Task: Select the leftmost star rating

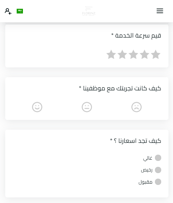Action: 111,55
